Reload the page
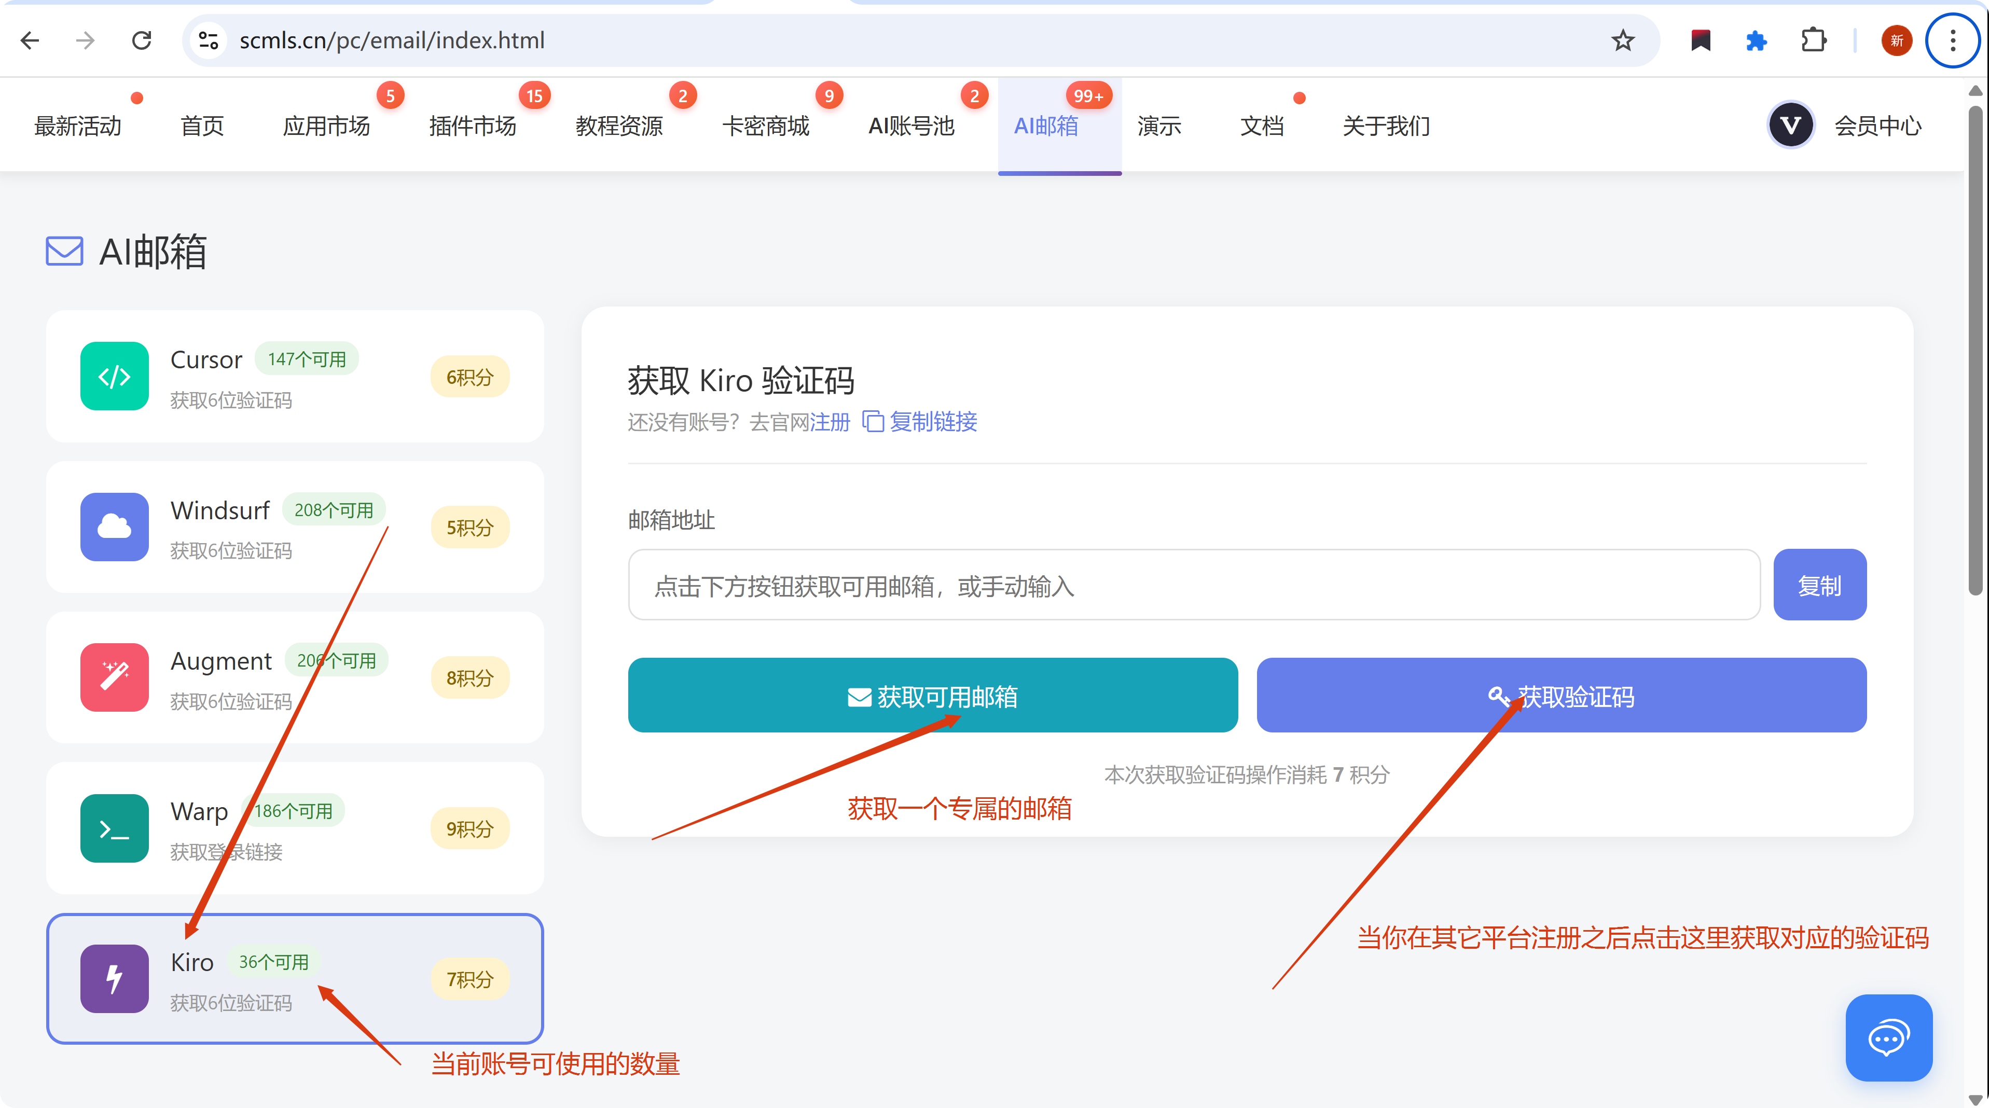The height and width of the screenshot is (1108, 1989). point(141,40)
